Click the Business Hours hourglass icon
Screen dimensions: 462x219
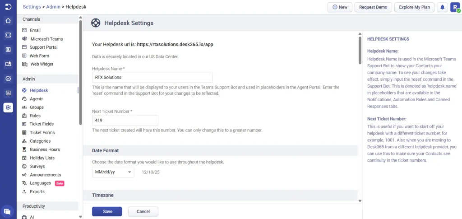tap(24, 149)
